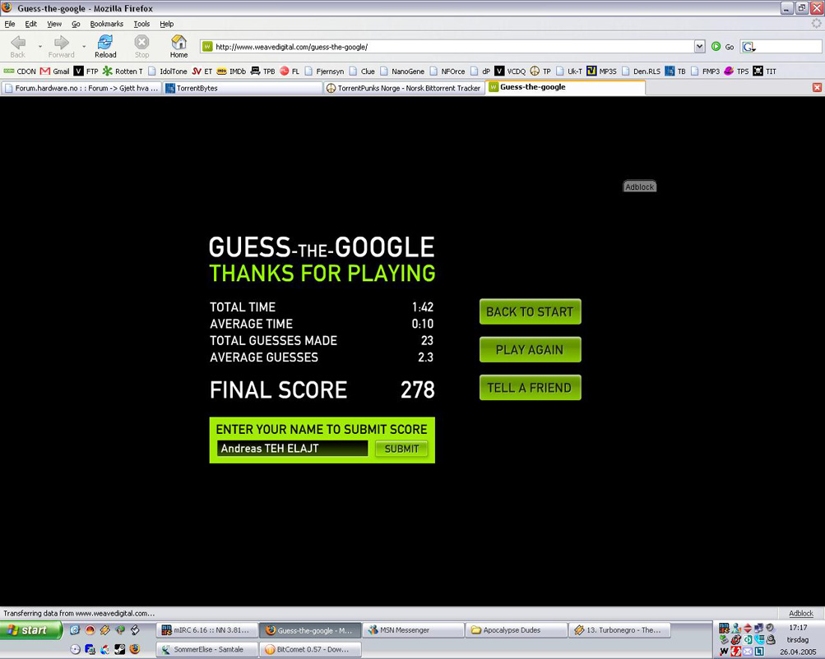This screenshot has height=659, width=825.
Task: Open the Rotten T bookmark
Action: (123, 71)
